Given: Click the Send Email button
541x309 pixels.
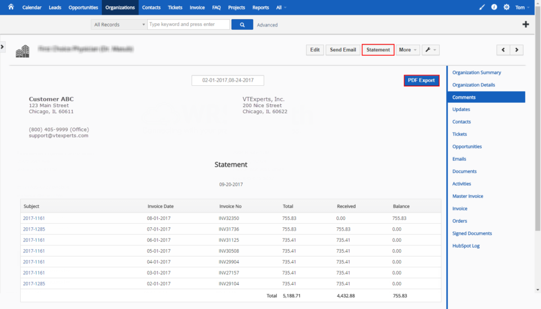Looking at the screenshot, I should pos(343,50).
